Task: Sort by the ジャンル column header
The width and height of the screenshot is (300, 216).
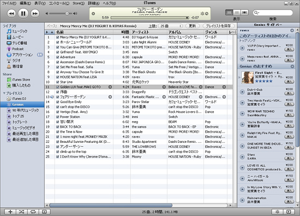Action: point(216,32)
